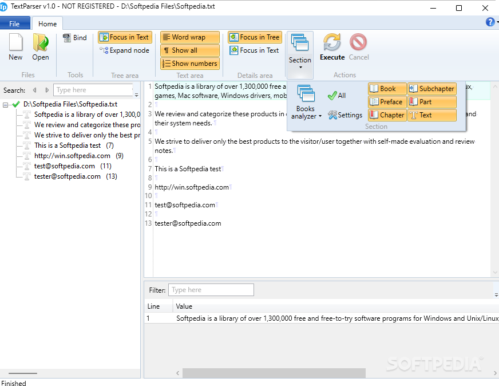Toggle Focus in Text in Details area

[x=255, y=50]
